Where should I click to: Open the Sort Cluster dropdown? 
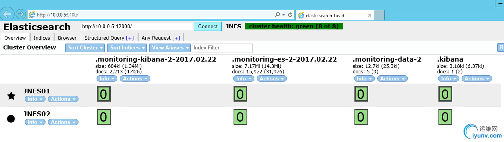(x=85, y=48)
